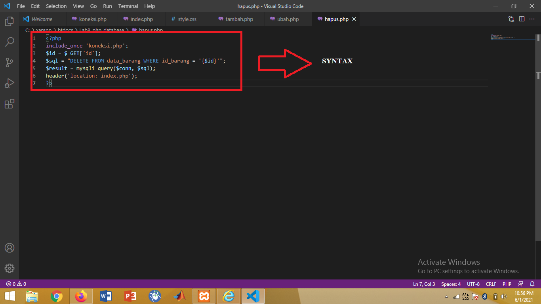Open the Manage settings gear icon
The height and width of the screenshot is (304, 541).
point(9,268)
